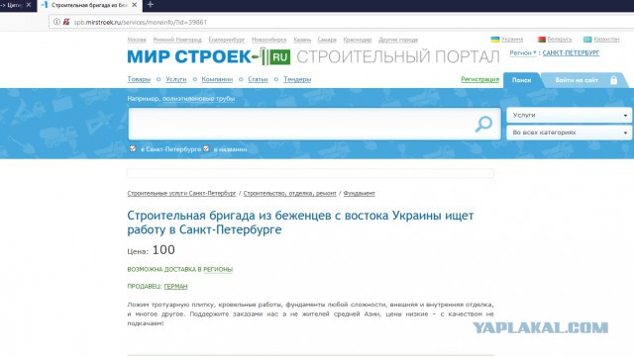
Task: Select the Новосибирск city link
Action: pyautogui.click(x=268, y=40)
